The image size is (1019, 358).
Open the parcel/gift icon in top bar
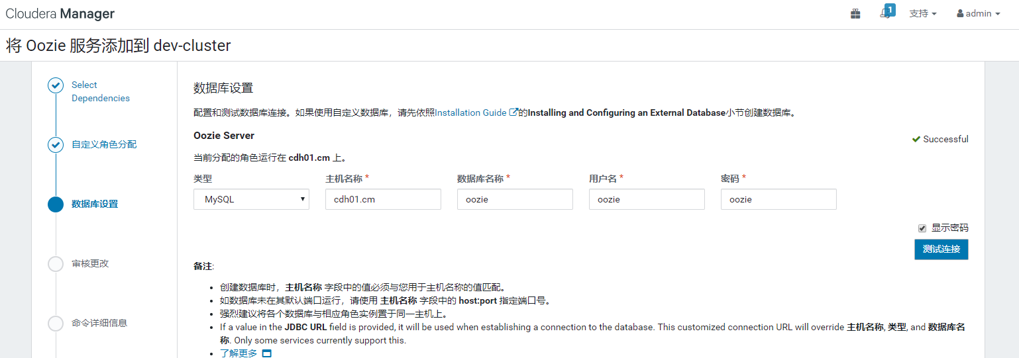click(855, 13)
